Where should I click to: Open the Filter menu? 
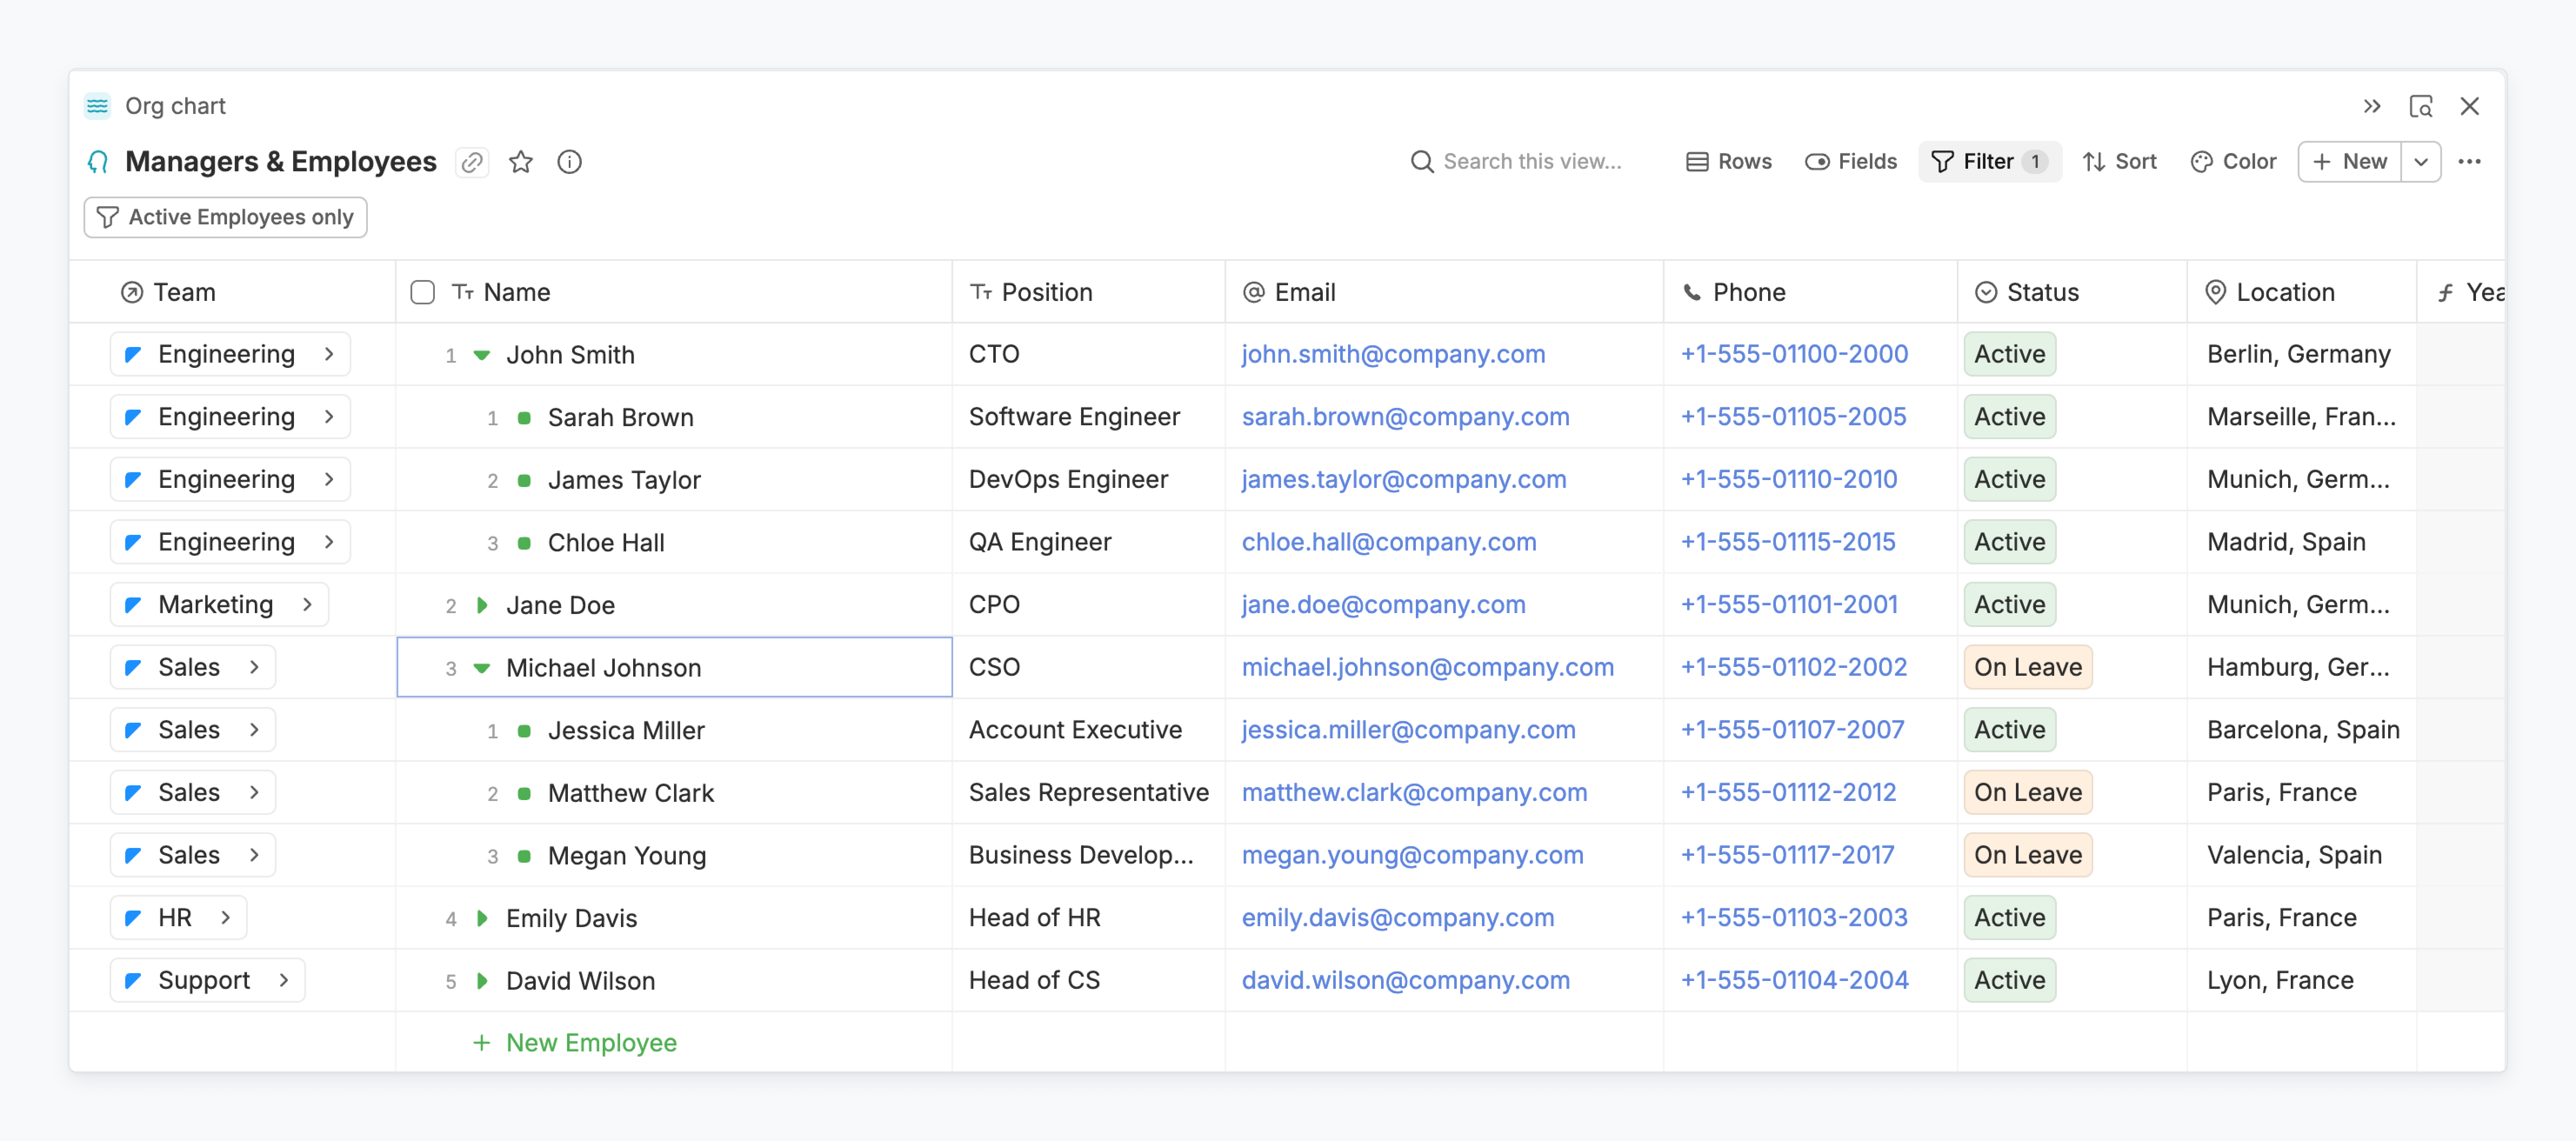(1989, 162)
